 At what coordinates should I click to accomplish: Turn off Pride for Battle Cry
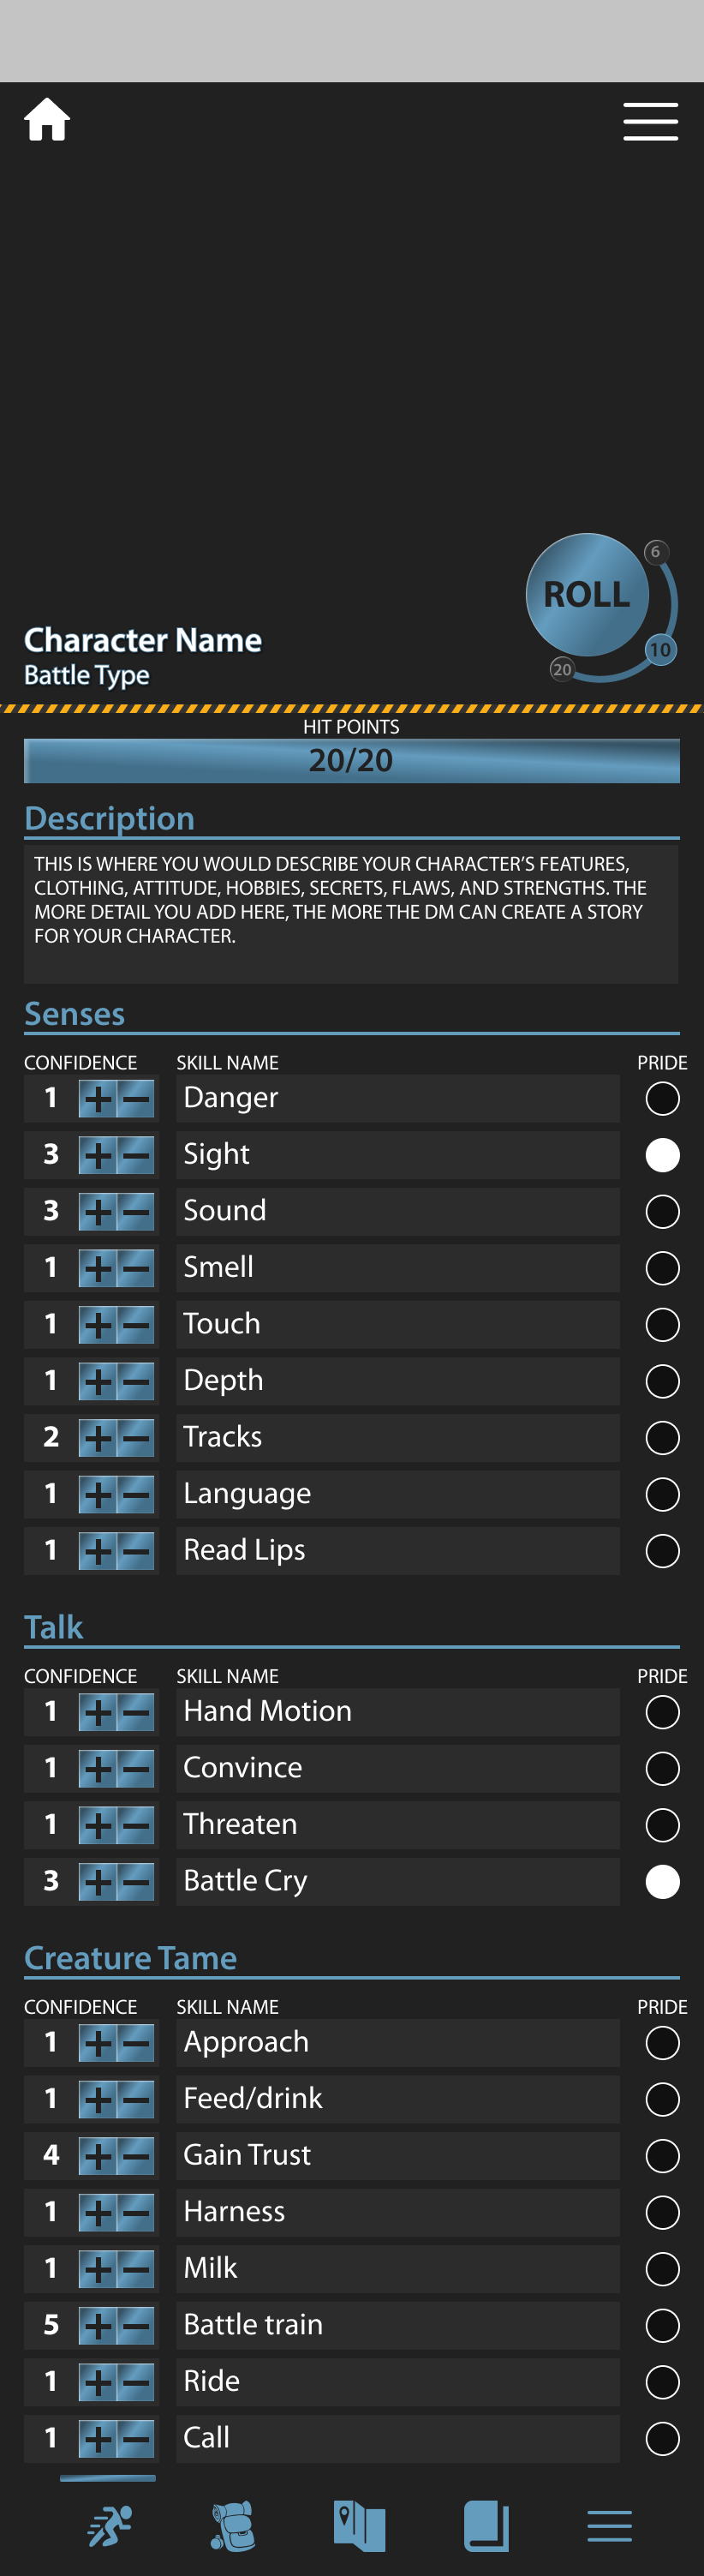click(x=662, y=1881)
